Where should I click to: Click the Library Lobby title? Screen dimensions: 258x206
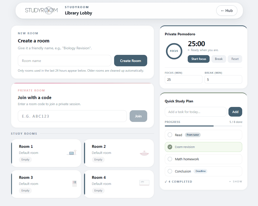78,13
